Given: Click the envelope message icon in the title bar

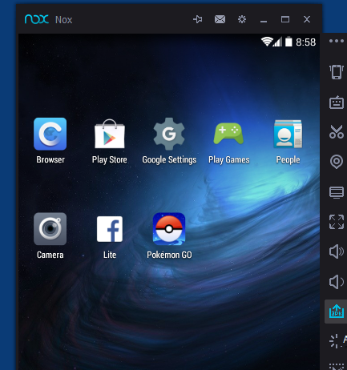Looking at the screenshot, I should 220,19.
